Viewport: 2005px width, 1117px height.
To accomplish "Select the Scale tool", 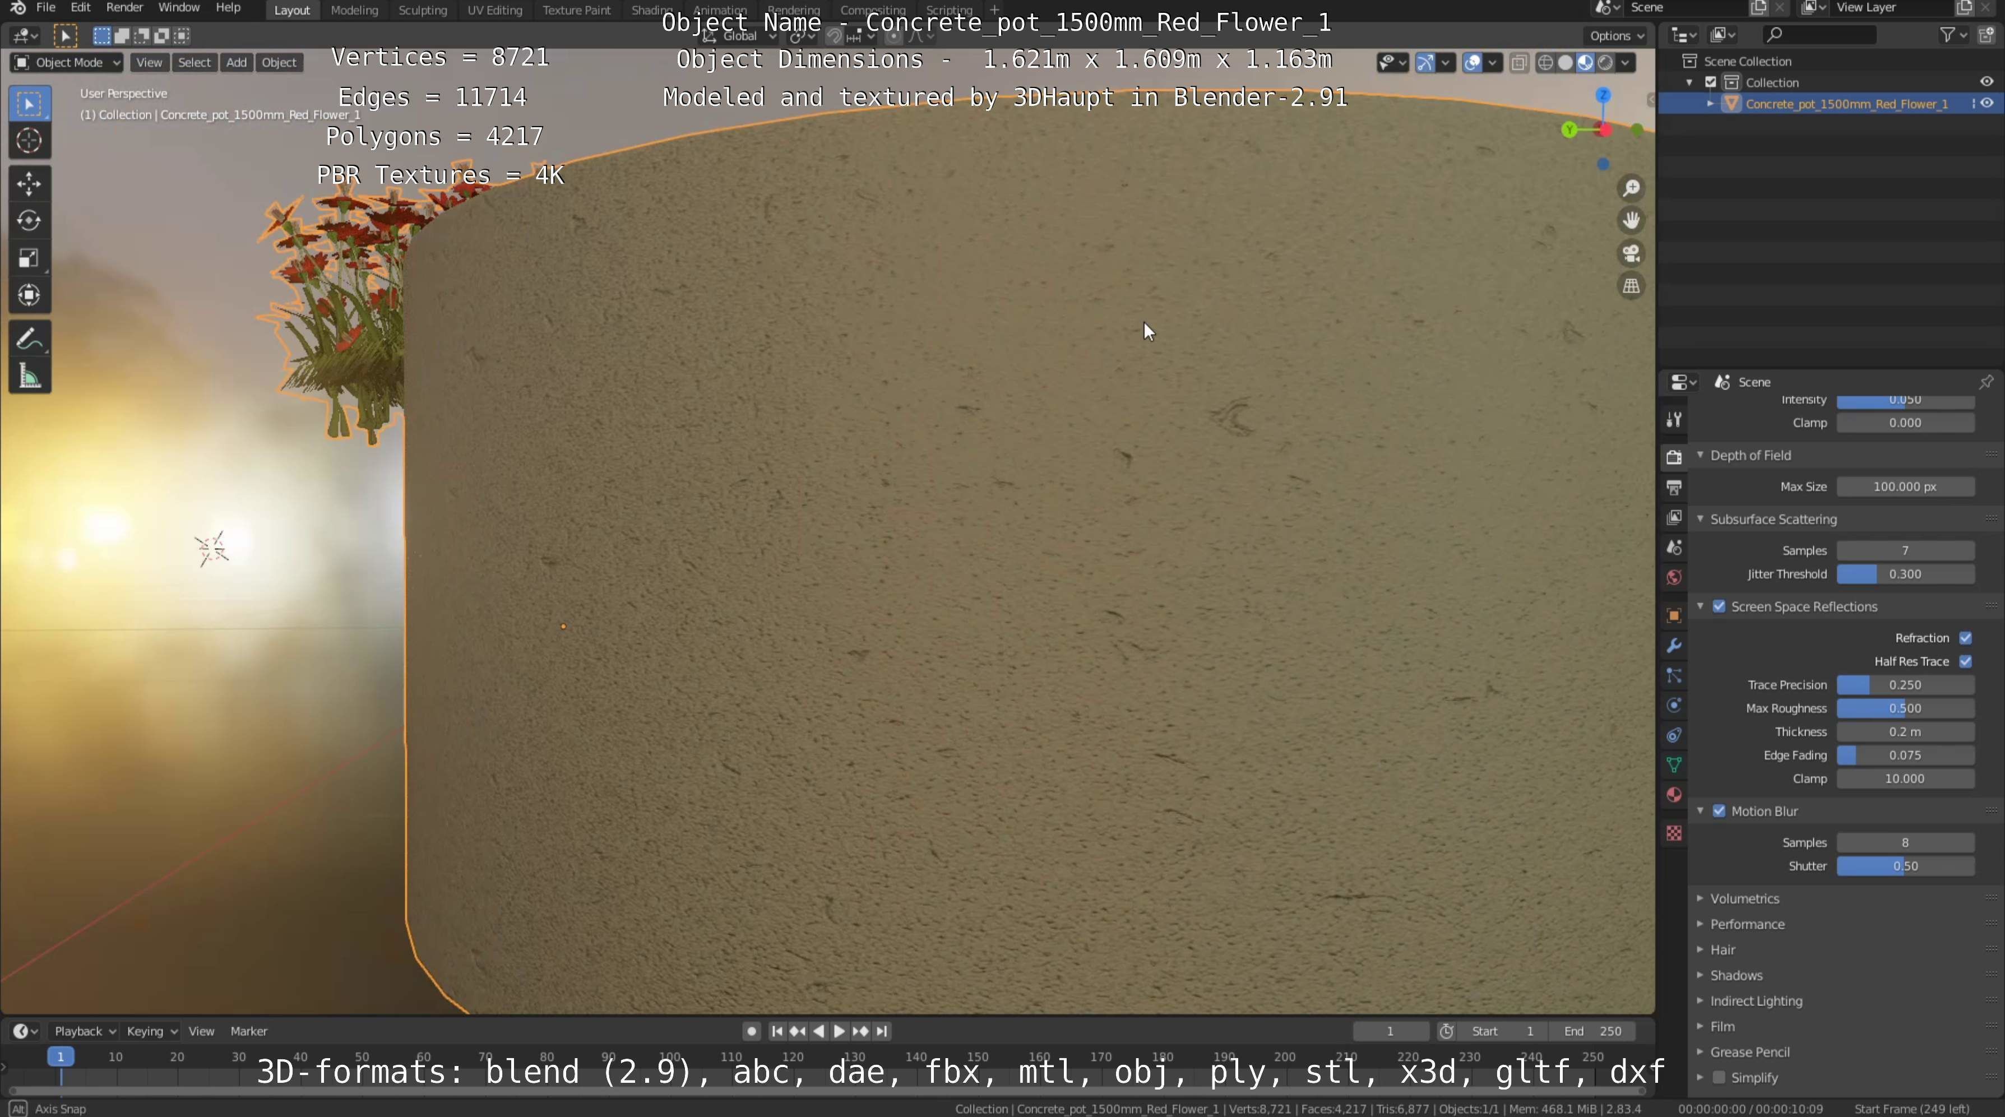I will click(29, 258).
